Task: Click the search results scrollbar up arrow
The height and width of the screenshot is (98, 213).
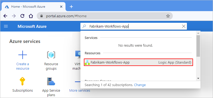Action: pyautogui.click(x=198, y=33)
